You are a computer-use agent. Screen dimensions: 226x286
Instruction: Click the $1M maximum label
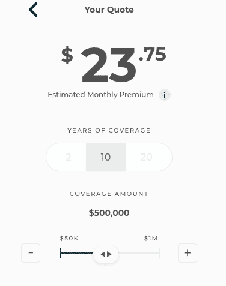[x=151, y=239]
